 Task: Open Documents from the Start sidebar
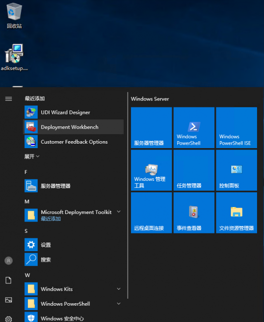[x=8, y=280]
